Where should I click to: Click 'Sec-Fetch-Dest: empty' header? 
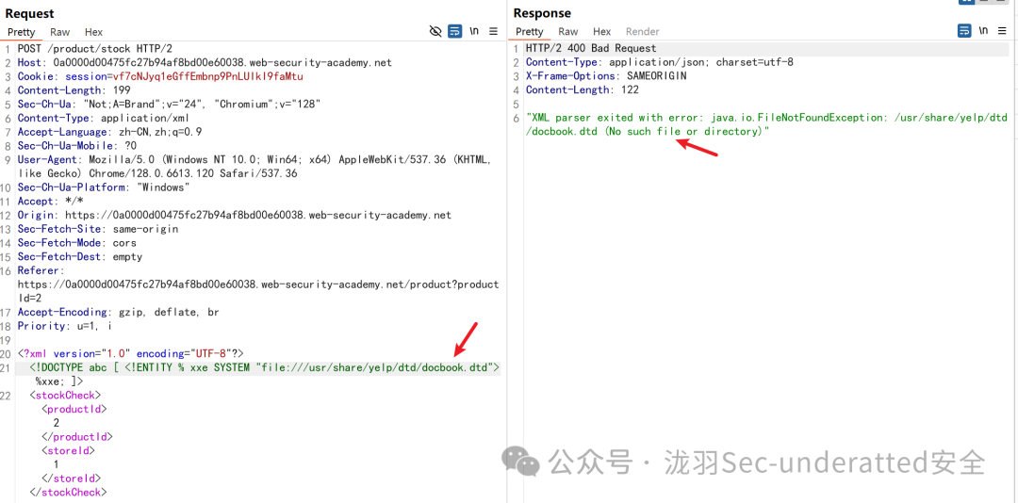[x=80, y=257]
